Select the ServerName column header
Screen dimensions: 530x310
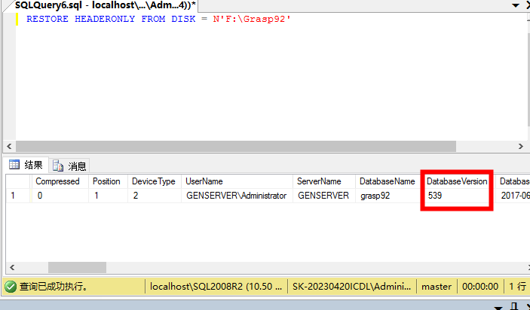(x=323, y=181)
